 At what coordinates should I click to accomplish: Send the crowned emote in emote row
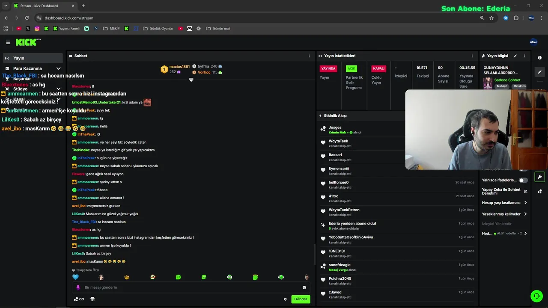[x=127, y=277]
